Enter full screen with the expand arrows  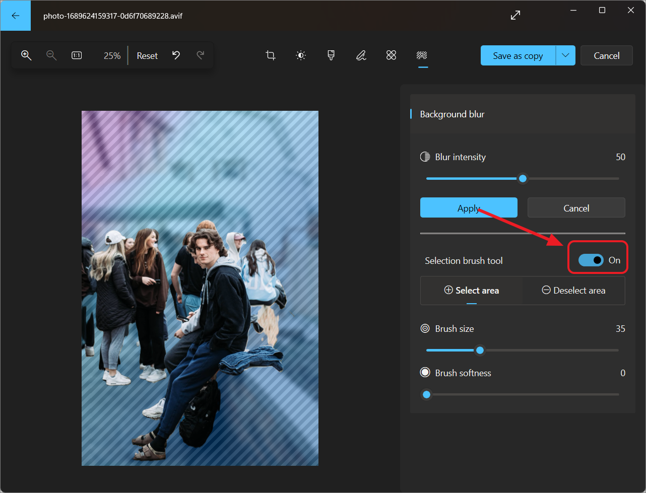[515, 16]
